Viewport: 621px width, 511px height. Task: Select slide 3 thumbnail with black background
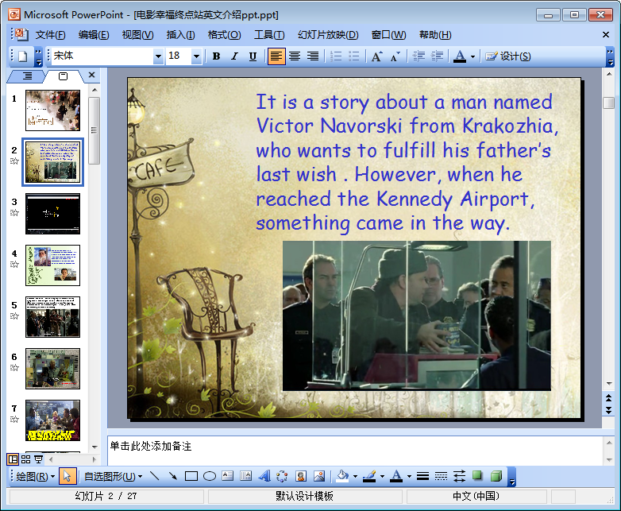52,214
